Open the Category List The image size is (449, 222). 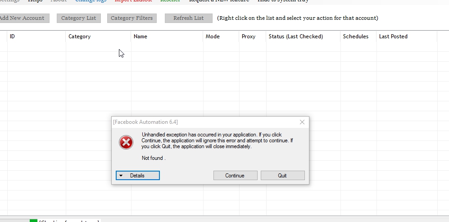(x=78, y=18)
